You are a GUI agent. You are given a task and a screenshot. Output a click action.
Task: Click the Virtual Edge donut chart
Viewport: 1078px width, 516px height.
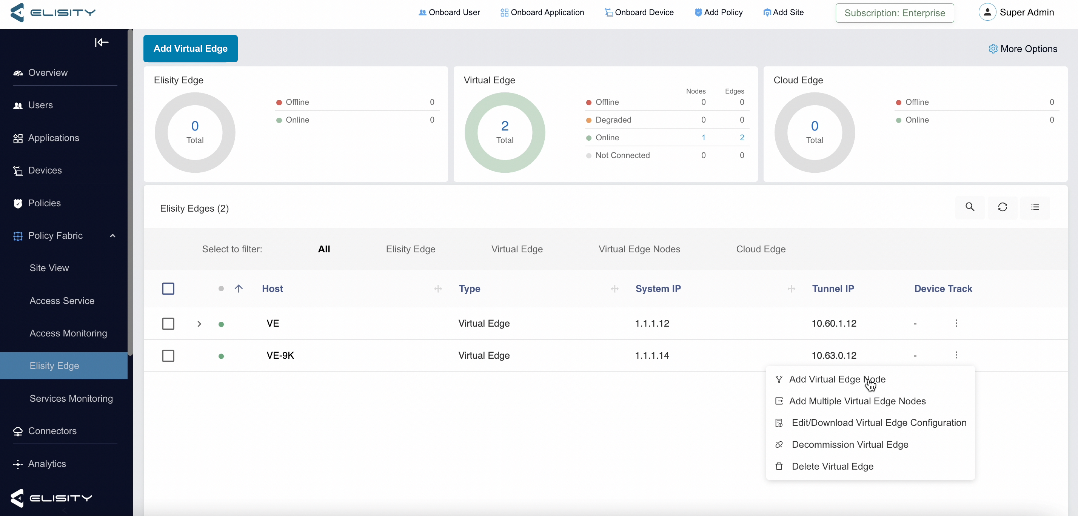pyautogui.click(x=505, y=132)
